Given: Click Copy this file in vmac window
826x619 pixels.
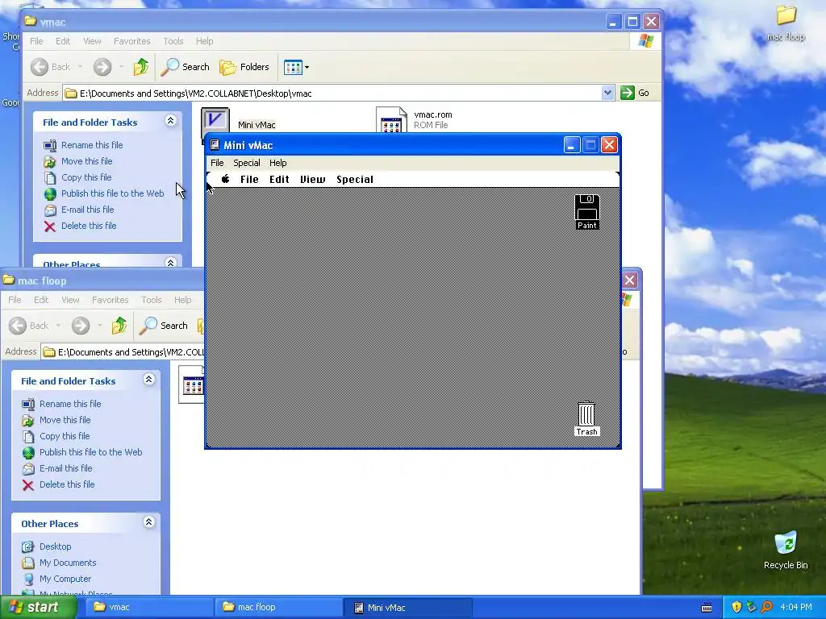Looking at the screenshot, I should click(x=86, y=177).
